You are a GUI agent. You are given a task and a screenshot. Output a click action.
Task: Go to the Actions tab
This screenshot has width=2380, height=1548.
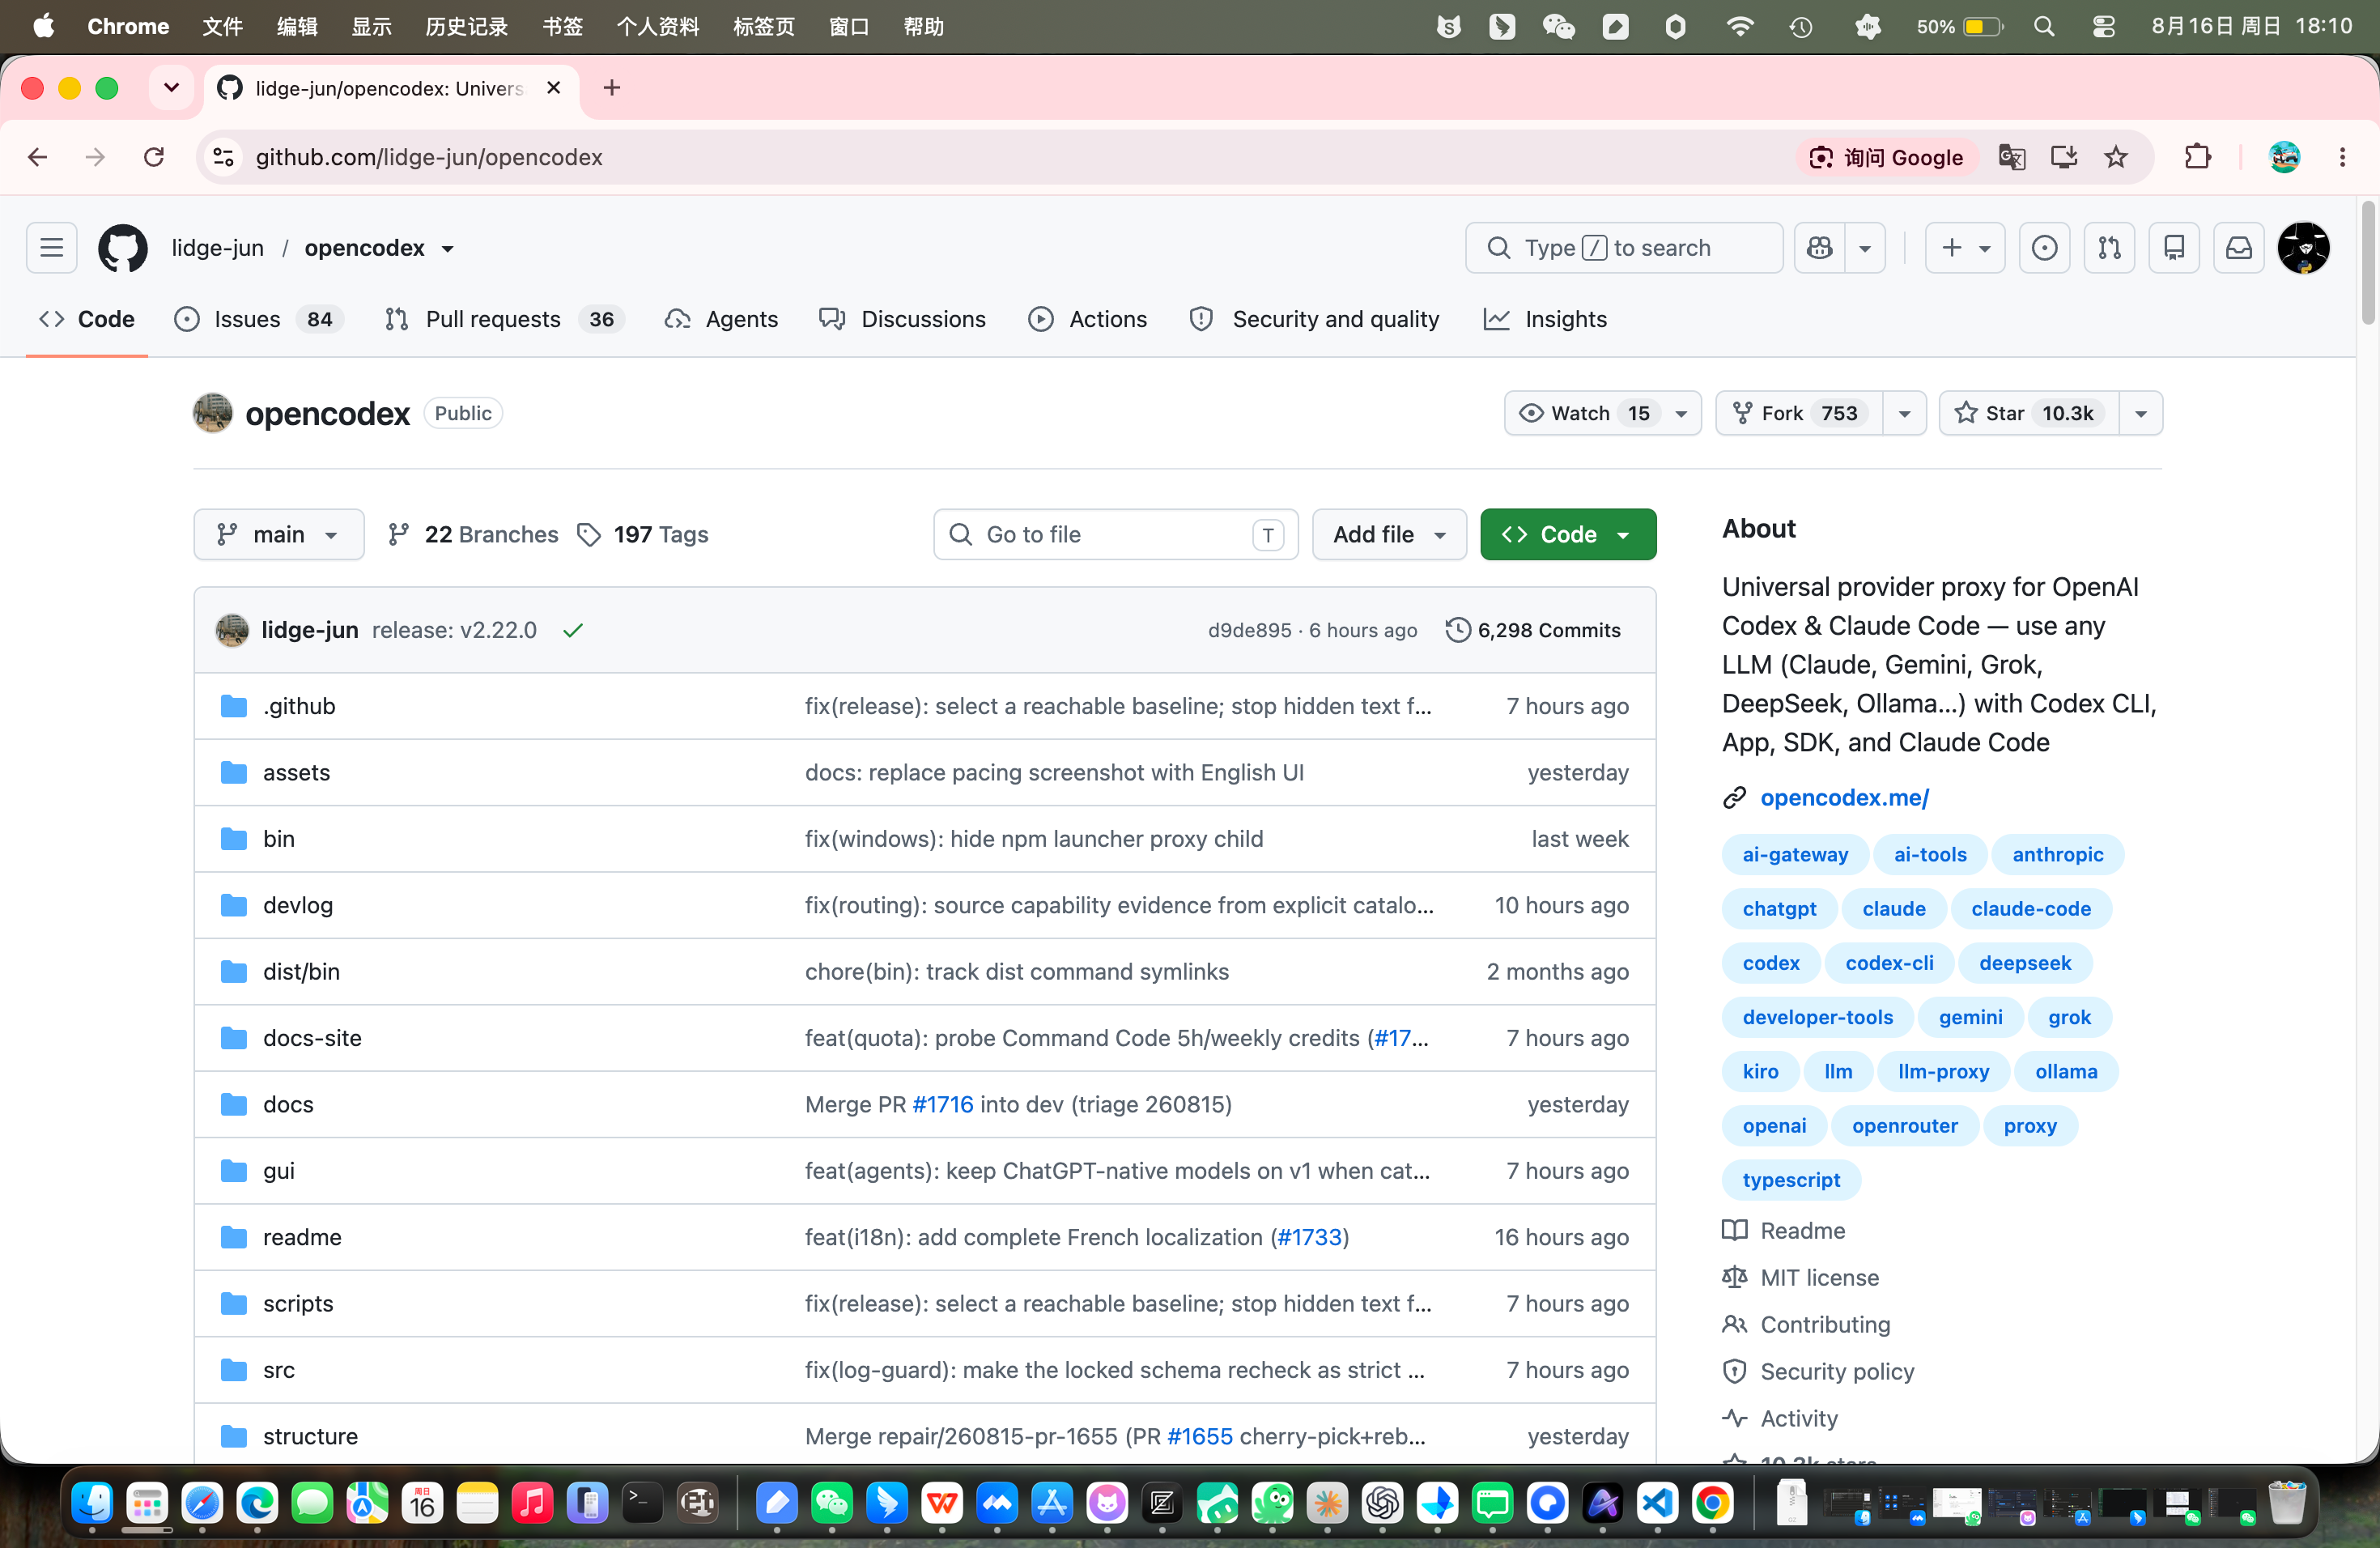[x=1088, y=319]
